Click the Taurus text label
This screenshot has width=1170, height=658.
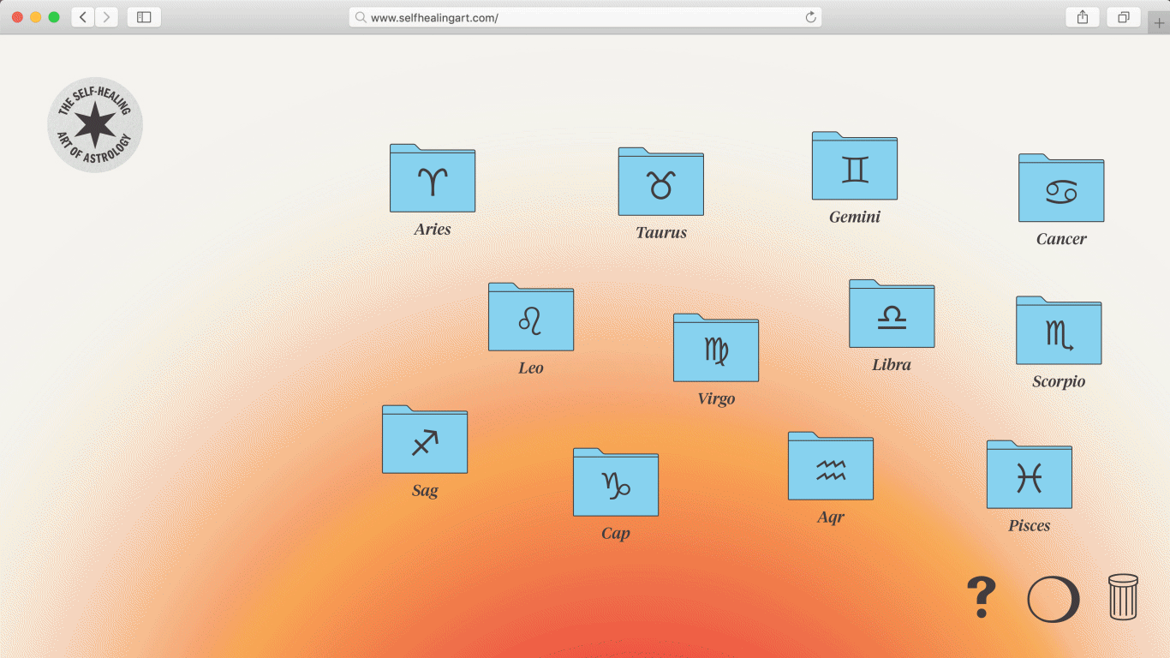(x=661, y=233)
